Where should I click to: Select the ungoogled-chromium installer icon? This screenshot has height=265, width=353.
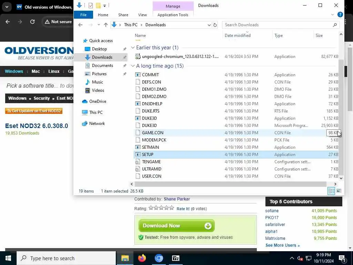pyautogui.click(x=138, y=56)
